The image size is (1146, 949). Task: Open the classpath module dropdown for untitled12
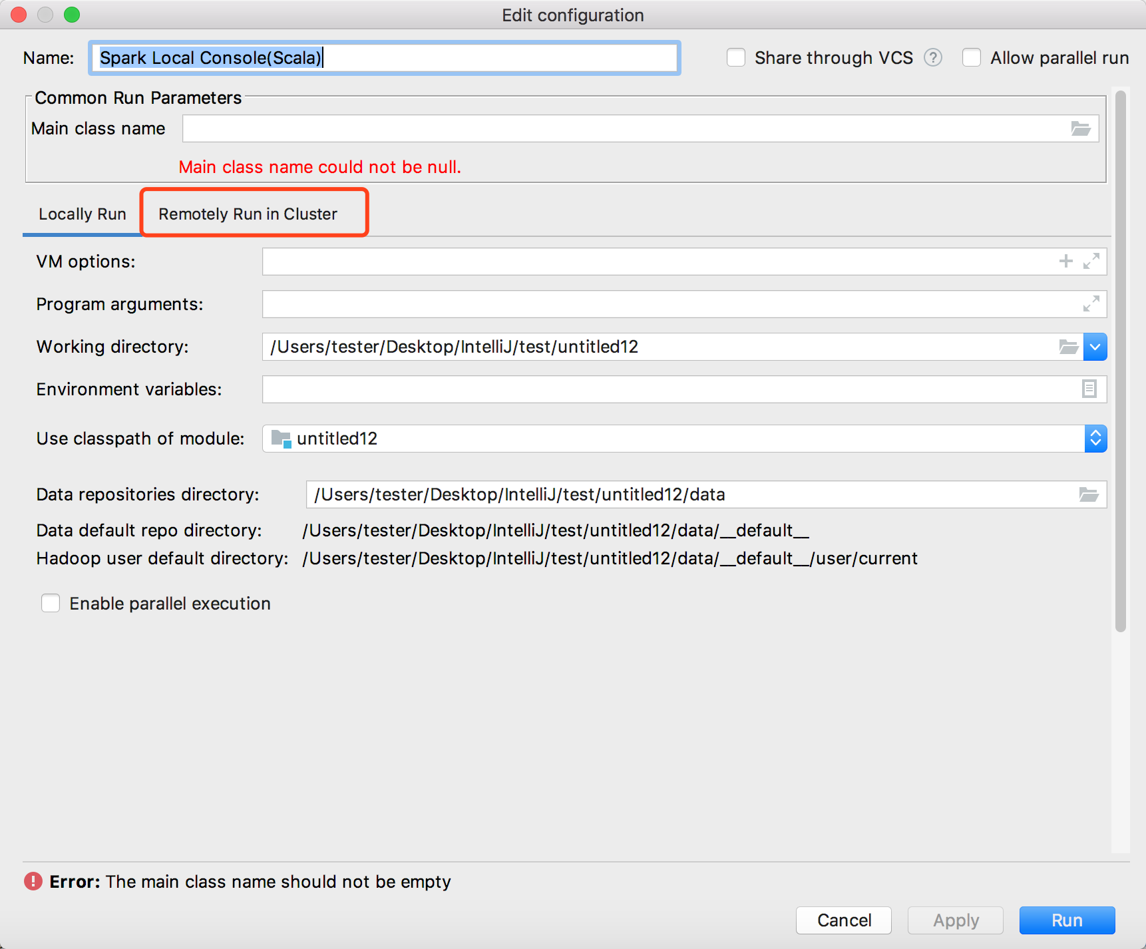point(1095,439)
